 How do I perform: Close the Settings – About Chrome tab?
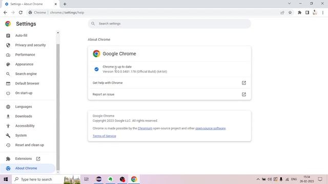coord(56,4)
